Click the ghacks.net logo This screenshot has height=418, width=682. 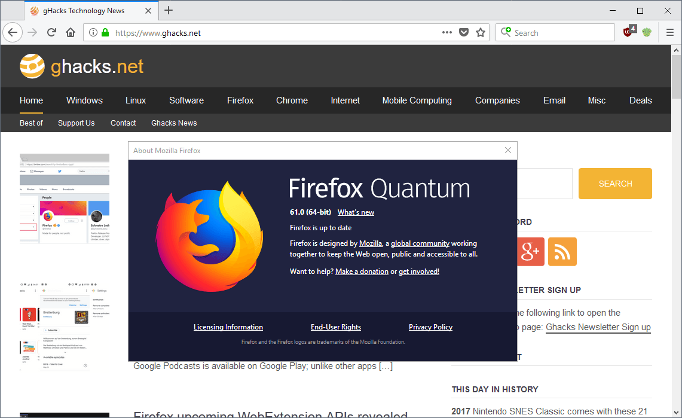82,66
